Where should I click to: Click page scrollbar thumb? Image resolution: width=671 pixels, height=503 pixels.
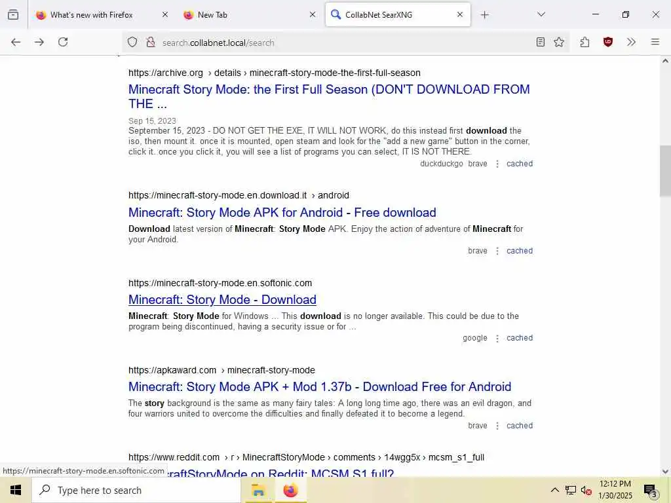pyautogui.click(x=665, y=171)
